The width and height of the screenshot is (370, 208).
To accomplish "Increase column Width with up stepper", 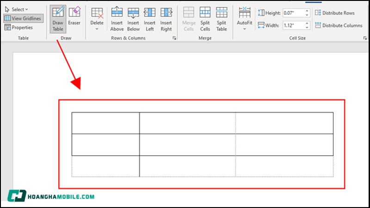I will pos(307,24).
